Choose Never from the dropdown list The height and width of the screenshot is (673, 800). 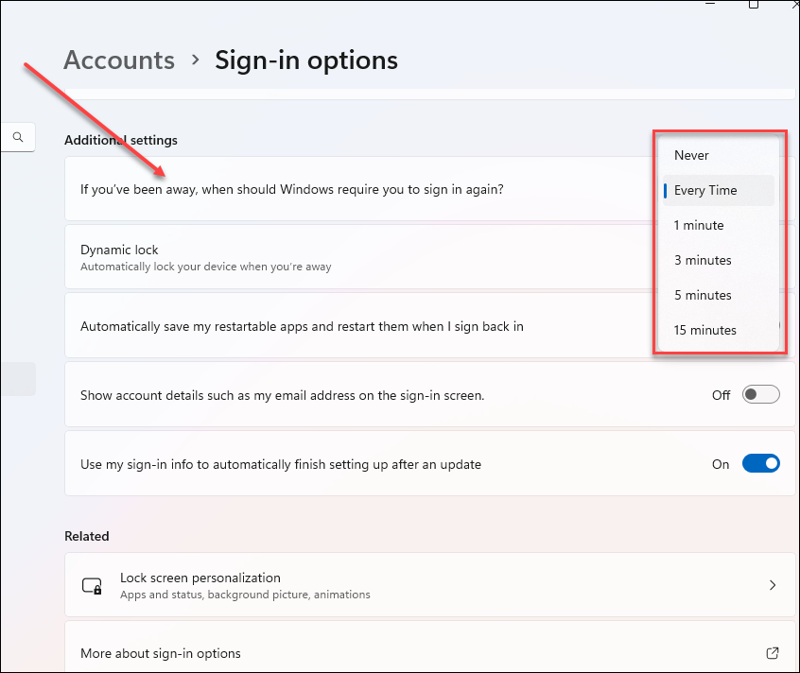point(691,155)
